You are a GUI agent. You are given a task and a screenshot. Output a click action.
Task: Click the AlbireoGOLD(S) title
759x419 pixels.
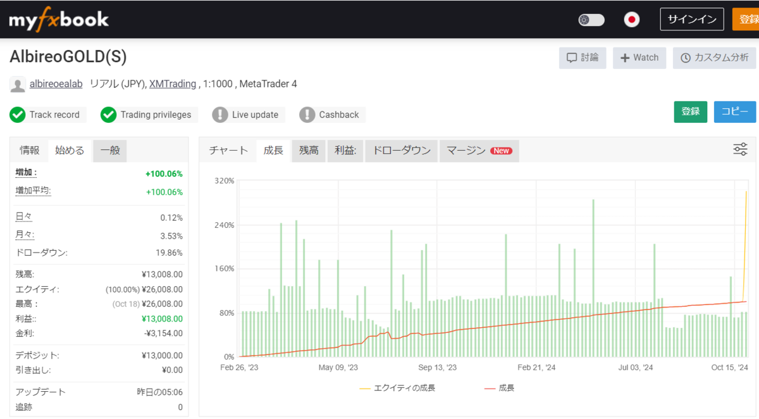pos(68,56)
